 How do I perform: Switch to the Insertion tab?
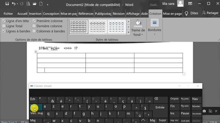[35, 14]
